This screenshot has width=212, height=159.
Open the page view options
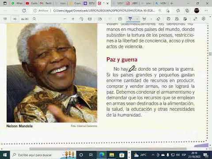point(100,19)
